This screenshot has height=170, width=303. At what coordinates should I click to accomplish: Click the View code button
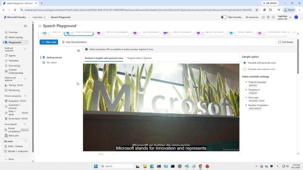coord(49,42)
